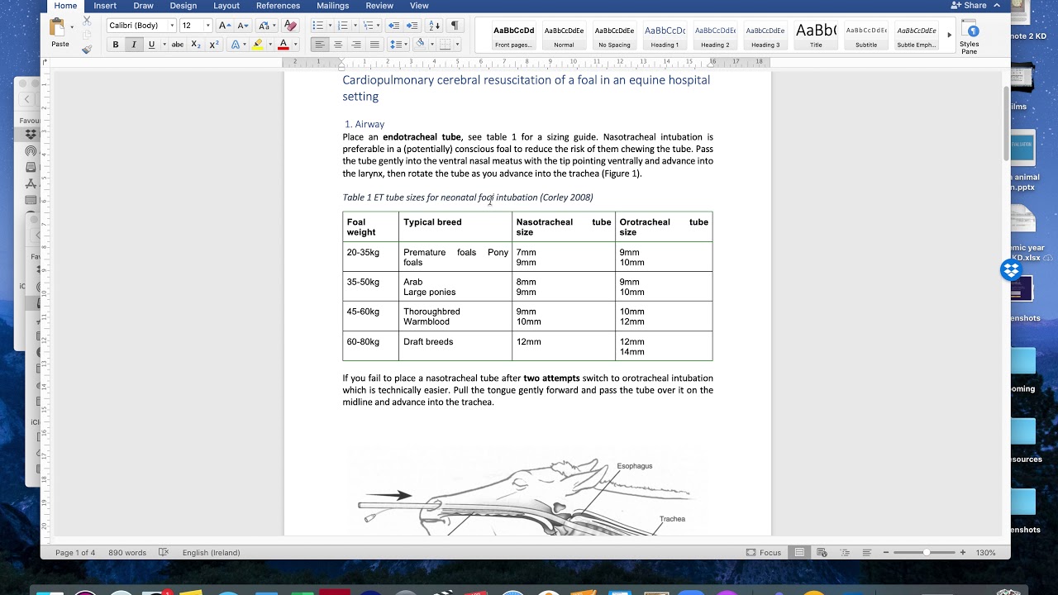Click the Copy icon under Cut
Image resolution: width=1058 pixels, height=595 pixels.
pos(87,35)
